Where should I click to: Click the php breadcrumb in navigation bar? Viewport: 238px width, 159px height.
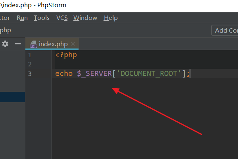6,30
